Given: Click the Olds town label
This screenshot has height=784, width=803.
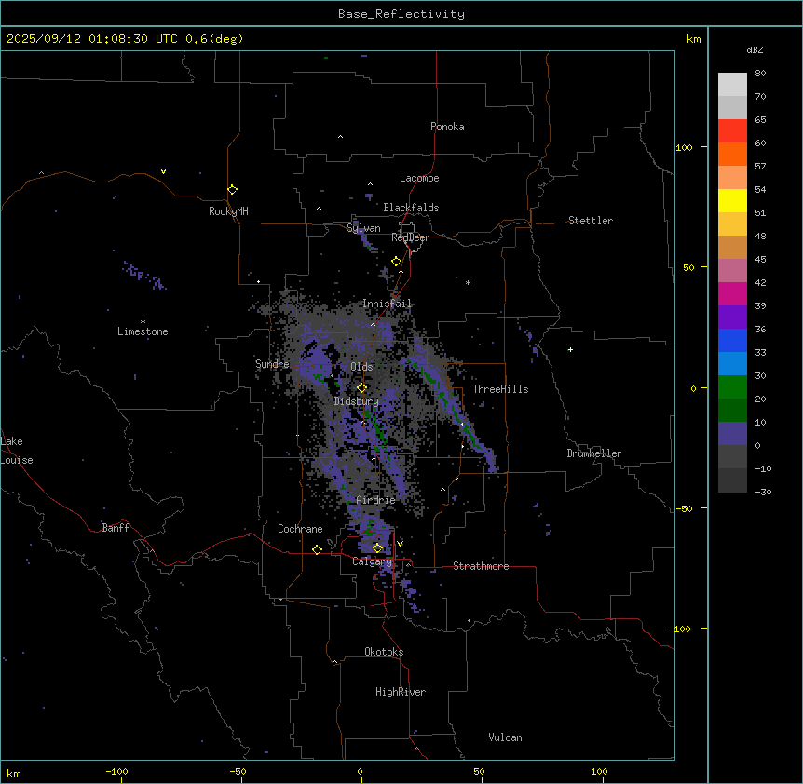Looking at the screenshot, I should coord(361,367).
